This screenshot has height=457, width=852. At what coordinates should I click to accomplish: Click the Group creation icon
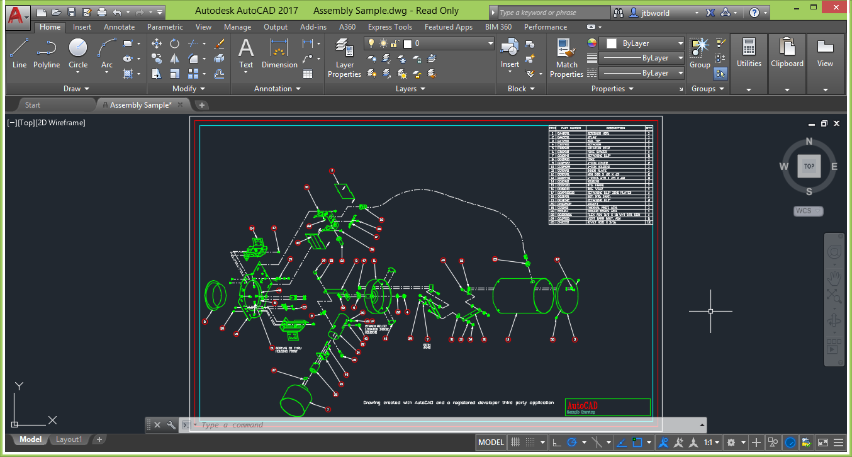pyautogui.click(x=699, y=50)
